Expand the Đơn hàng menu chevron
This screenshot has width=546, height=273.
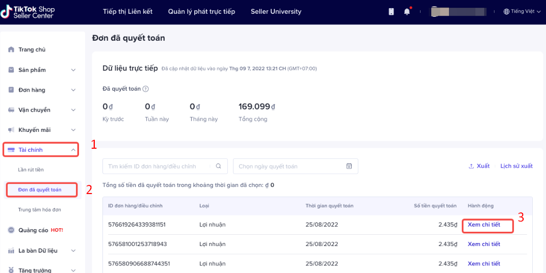pyautogui.click(x=73, y=90)
